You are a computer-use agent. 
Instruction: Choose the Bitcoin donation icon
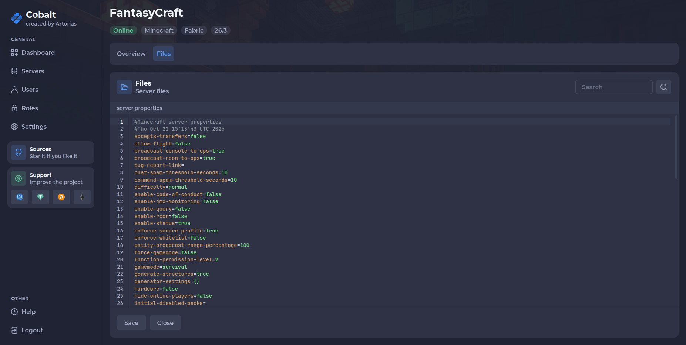tap(61, 197)
